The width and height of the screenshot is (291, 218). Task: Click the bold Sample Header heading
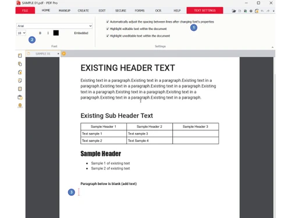pos(101,153)
